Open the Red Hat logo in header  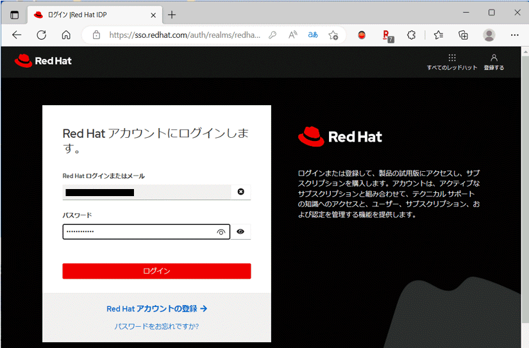coord(43,61)
